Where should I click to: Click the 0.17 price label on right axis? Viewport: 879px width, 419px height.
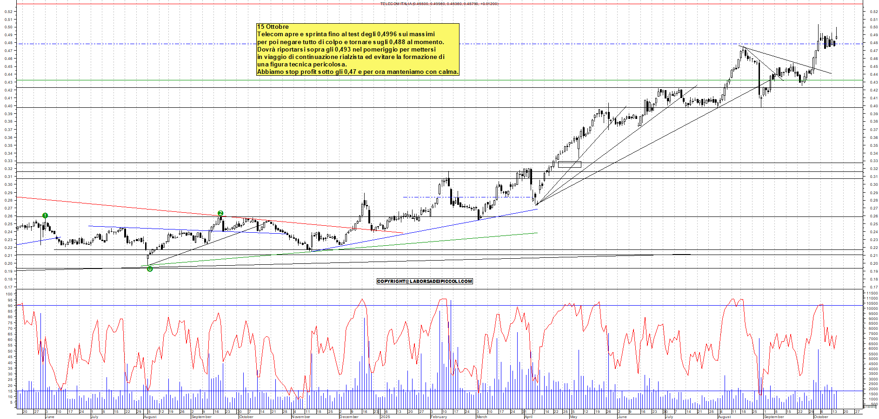[873, 287]
